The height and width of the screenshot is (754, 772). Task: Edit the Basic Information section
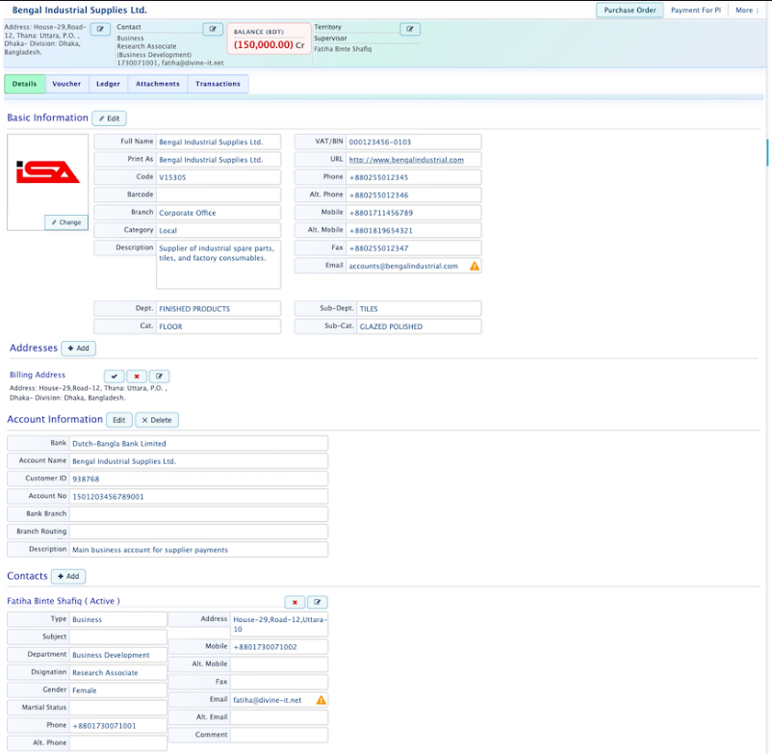[x=110, y=118]
